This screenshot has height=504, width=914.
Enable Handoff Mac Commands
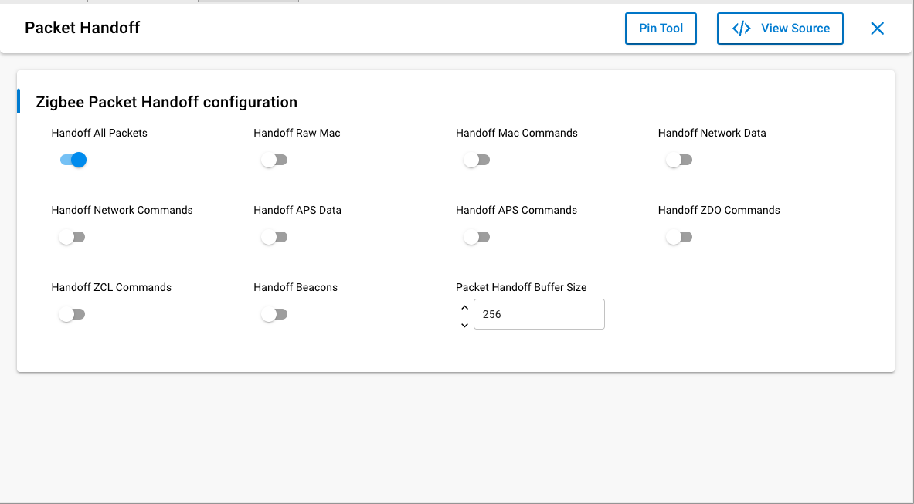pyautogui.click(x=477, y=159)
